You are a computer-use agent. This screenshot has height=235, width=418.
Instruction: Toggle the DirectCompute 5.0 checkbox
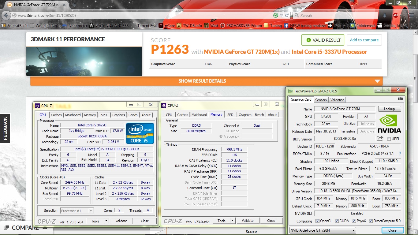[371, 221]
